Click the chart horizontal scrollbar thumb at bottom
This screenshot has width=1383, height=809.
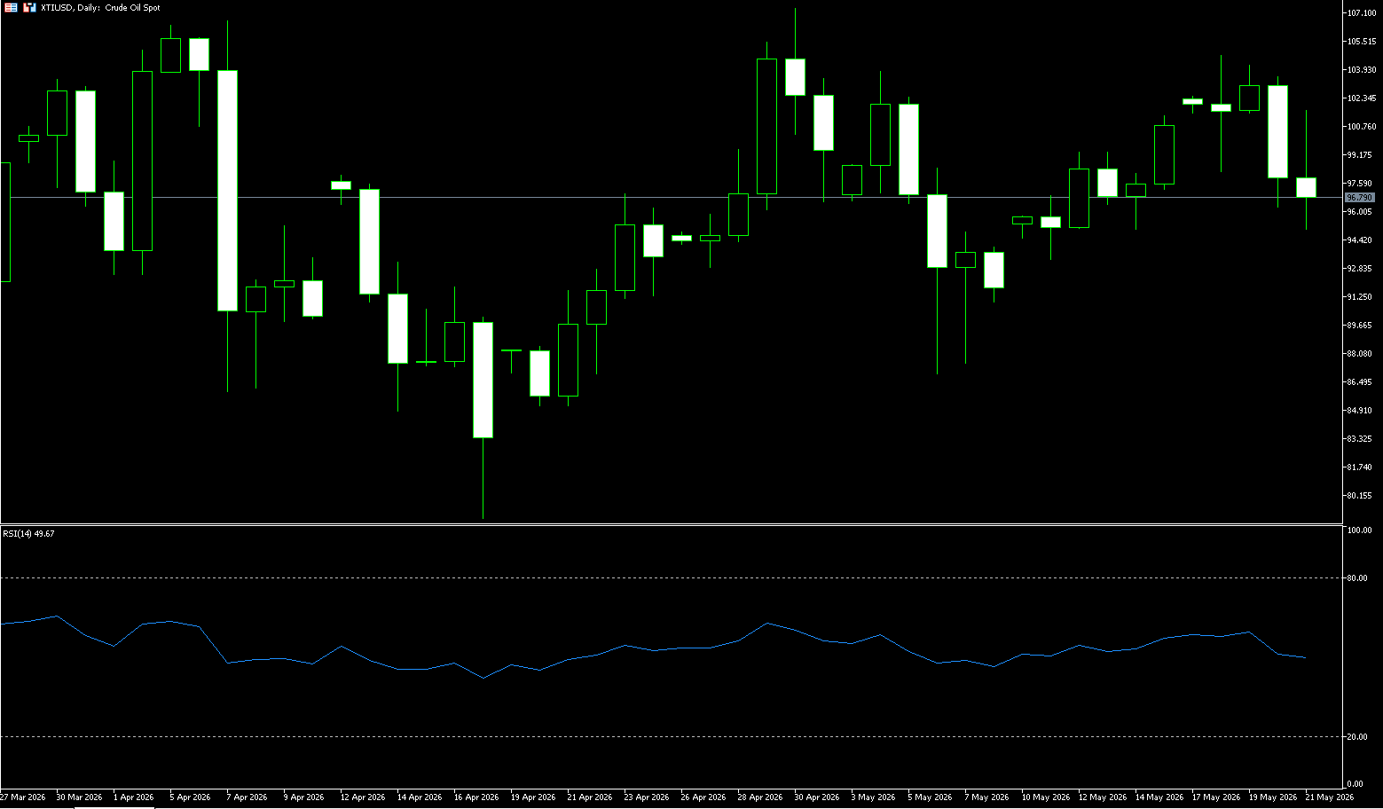[114, 807]
